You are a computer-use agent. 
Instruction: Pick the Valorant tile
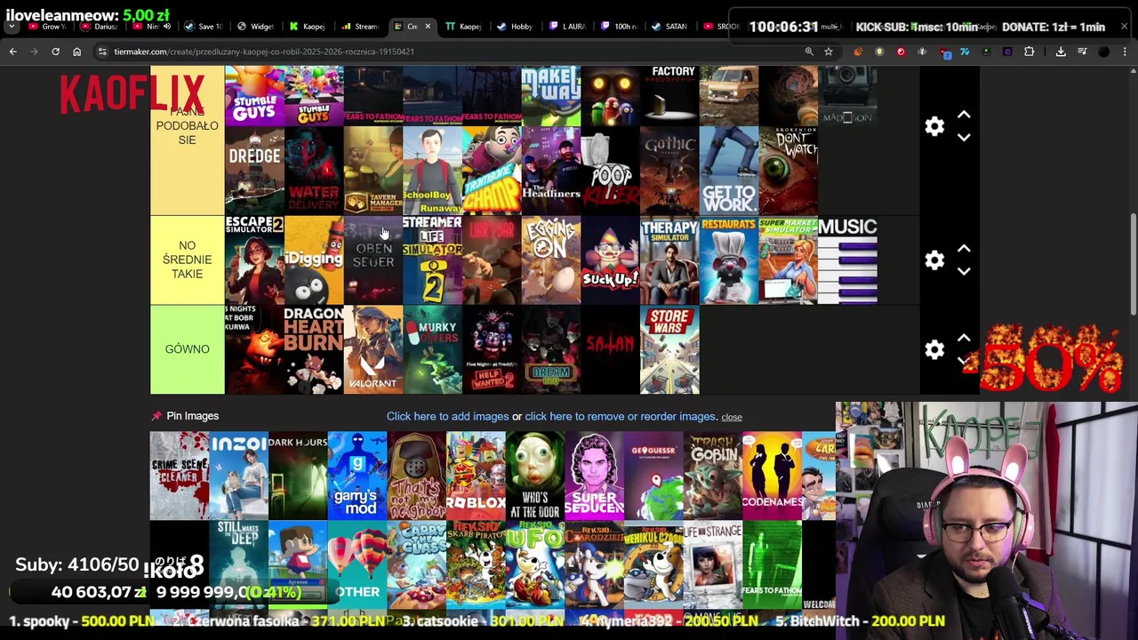(373, 349)
